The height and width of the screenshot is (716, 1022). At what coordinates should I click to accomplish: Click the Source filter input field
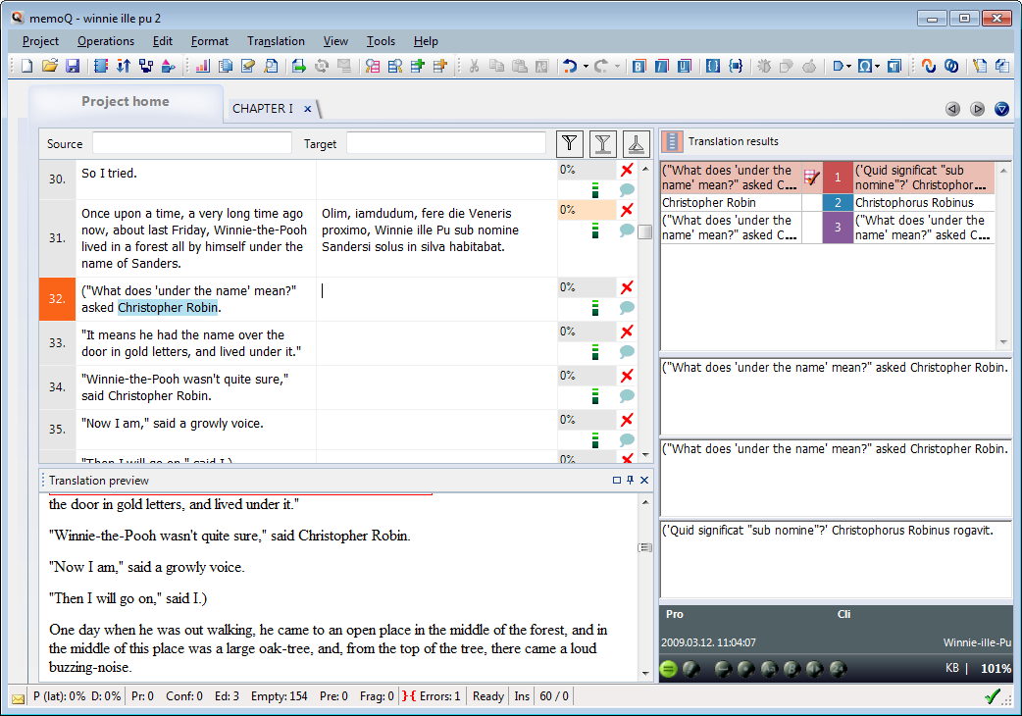pyautogui.click(x=191, y=143)
